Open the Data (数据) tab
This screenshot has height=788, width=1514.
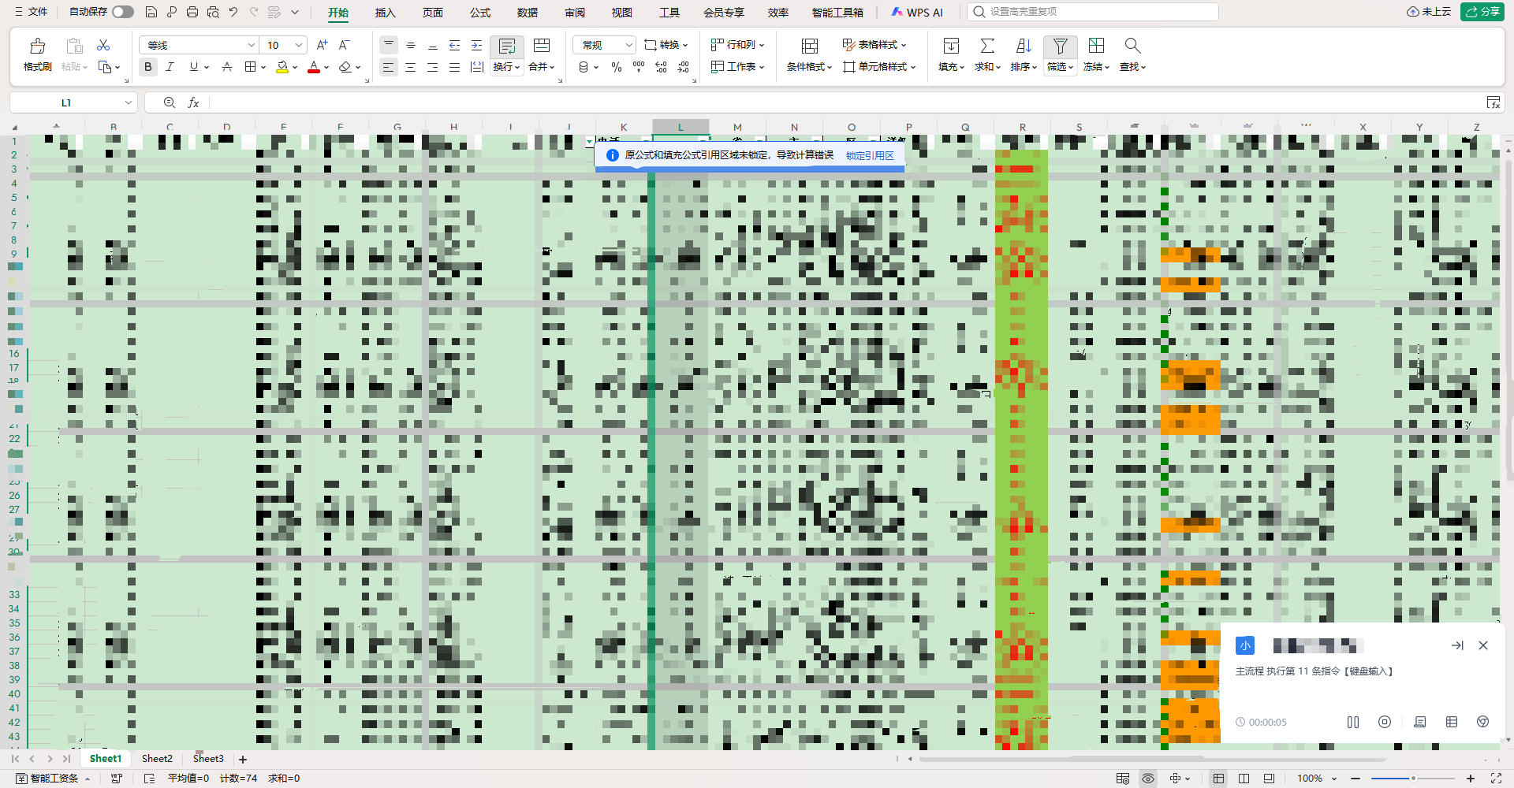tap(527, 12)
